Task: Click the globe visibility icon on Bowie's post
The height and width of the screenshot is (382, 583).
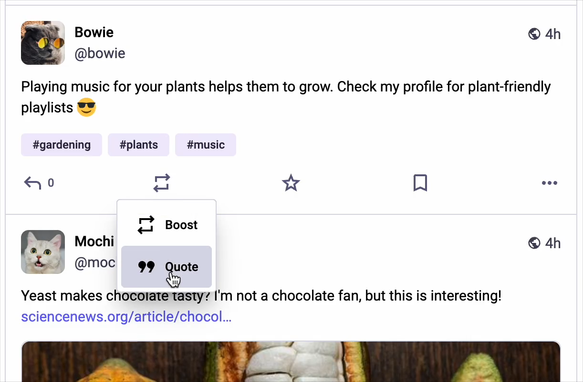Action: (534, 34)
